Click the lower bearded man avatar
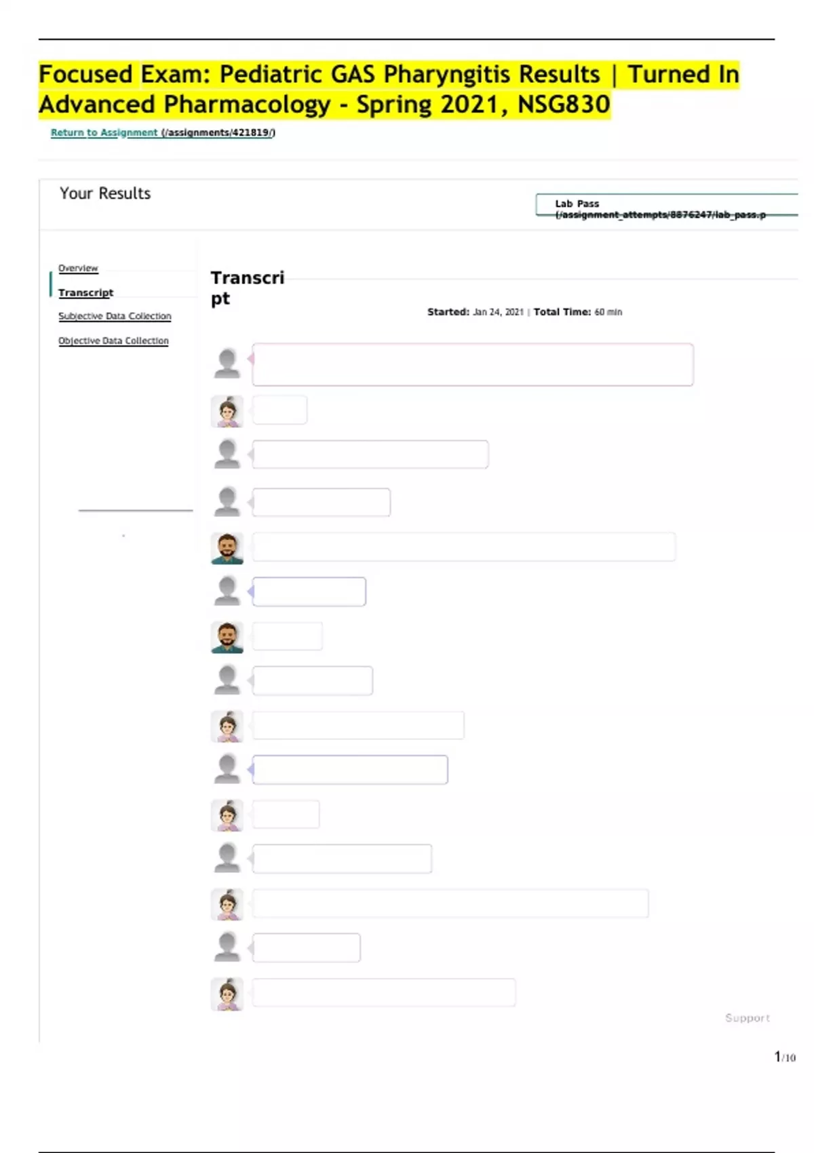The image size is (814, 1153). click(227, 637)
